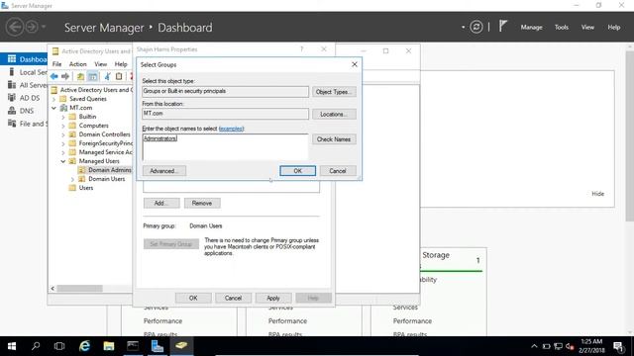The height and width of the screenshot is (356, 634).
Task: Open File and Storage Services sidebar icon
Action: [x=12, y=124]
